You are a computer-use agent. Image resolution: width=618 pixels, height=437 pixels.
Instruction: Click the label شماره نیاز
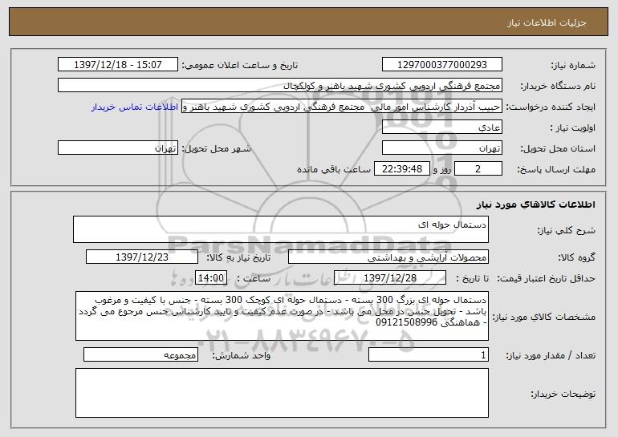point(573,66)
